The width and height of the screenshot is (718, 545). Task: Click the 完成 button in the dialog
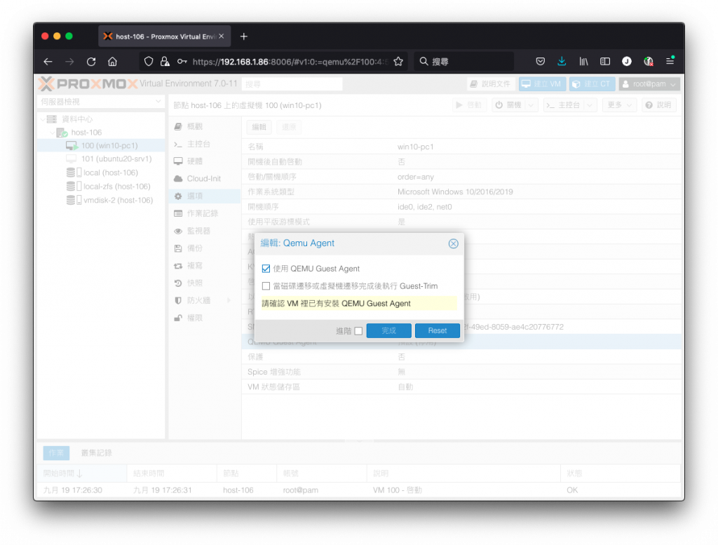(388, 330)
